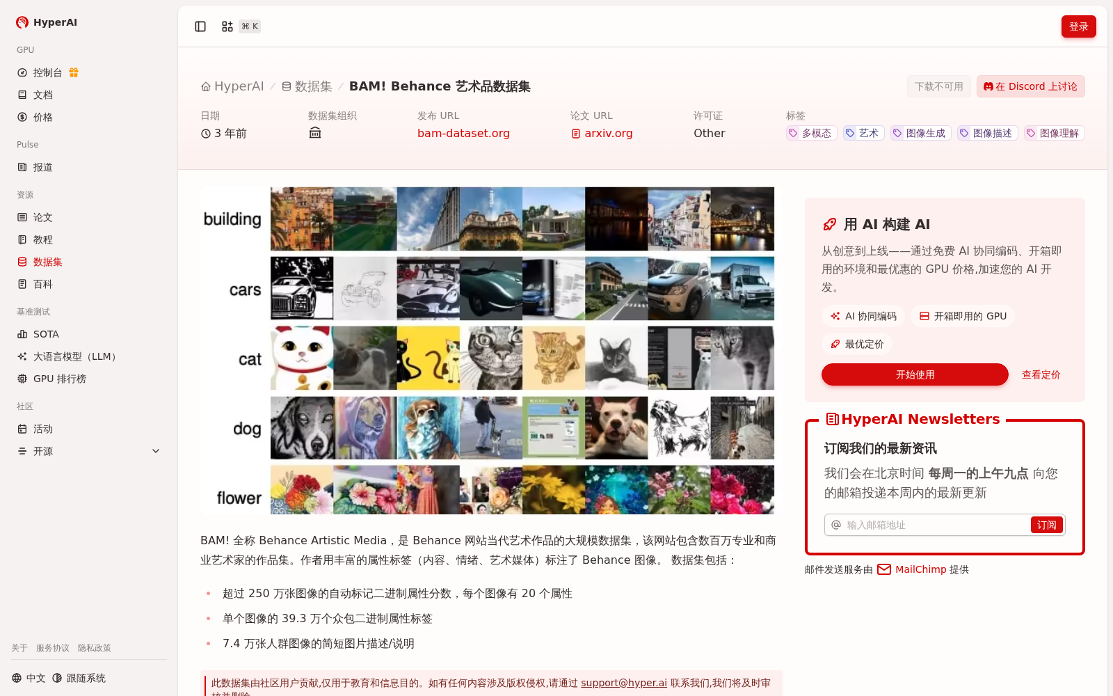This screenshot has height=696, width=1113.
Task: Open 报道 under Pulse
Action: coord(89,167)
